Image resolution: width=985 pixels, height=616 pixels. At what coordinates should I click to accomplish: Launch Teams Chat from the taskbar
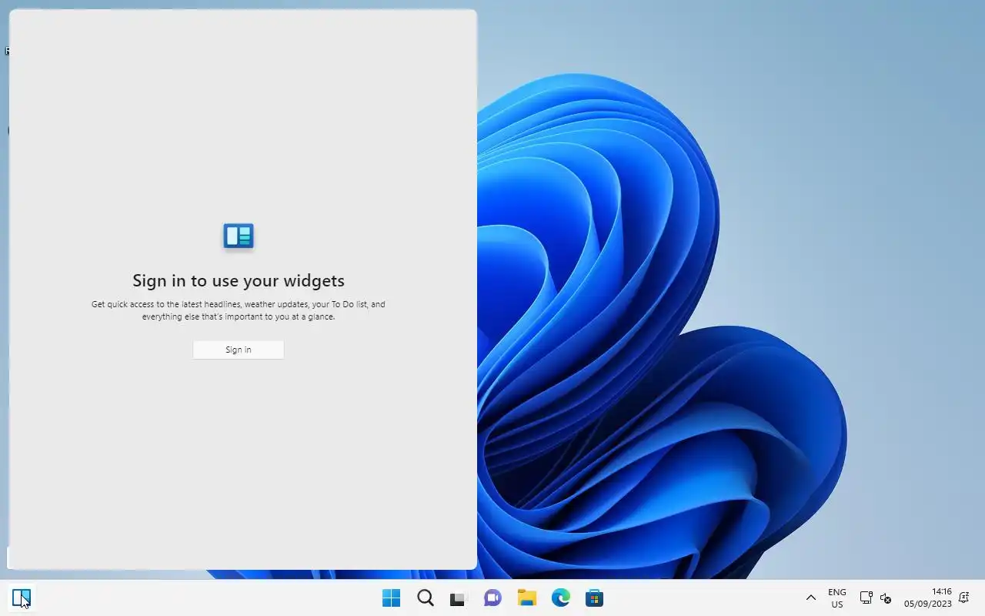pyautogui.click(x=492, y=598)
